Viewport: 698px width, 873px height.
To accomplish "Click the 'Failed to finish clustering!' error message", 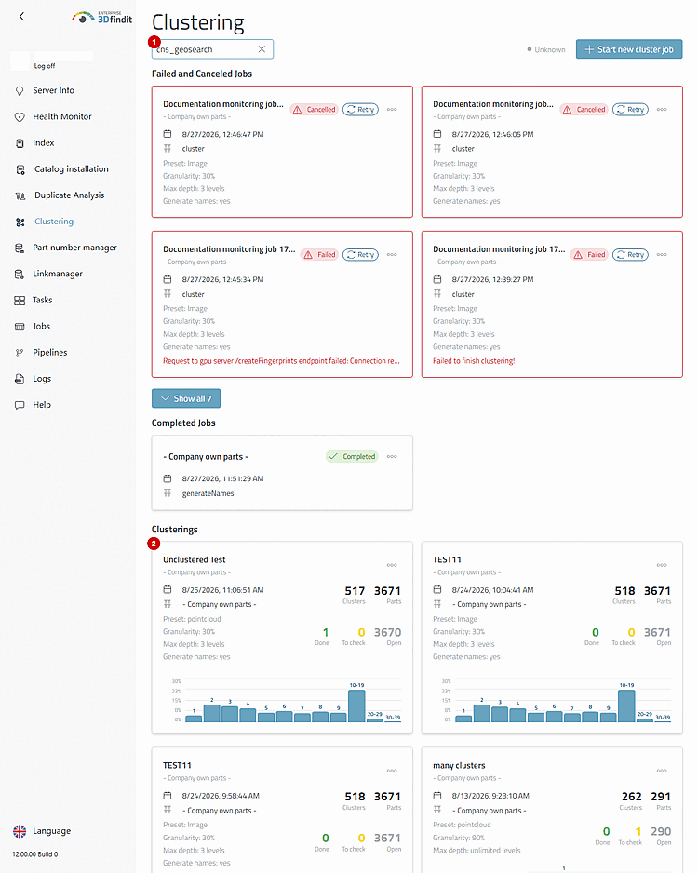I will point(474,361).
